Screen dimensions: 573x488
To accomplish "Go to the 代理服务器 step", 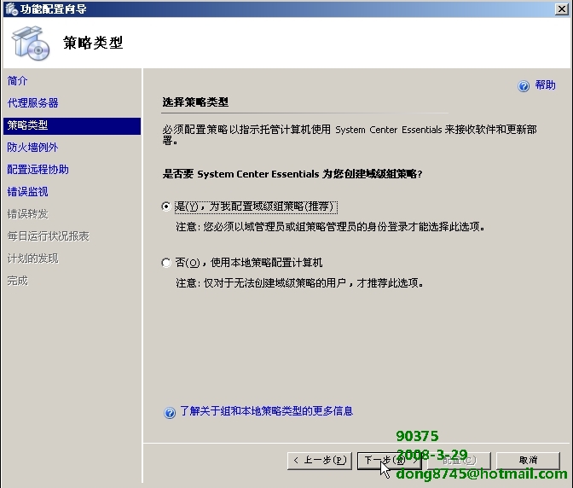I will (33, 102).
